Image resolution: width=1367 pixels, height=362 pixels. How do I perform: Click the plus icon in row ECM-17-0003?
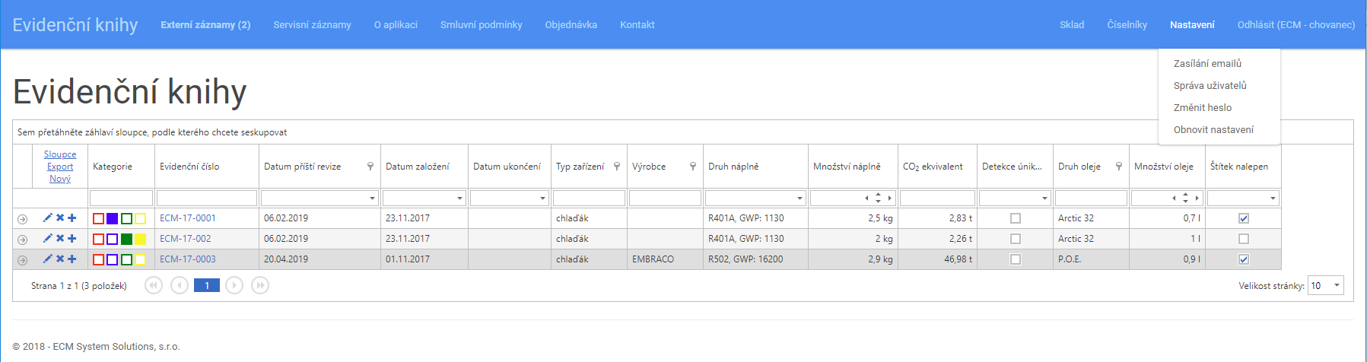pos(72,259)
